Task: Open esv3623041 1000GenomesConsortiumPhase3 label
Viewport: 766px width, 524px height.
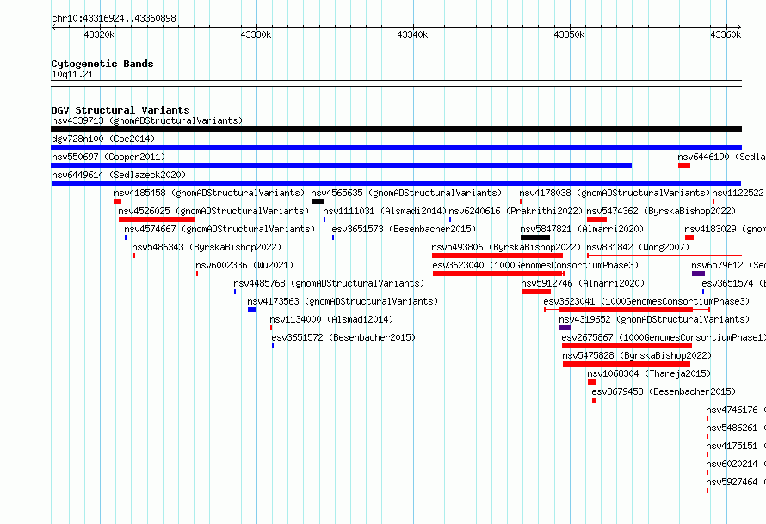Action: (646, 301)
